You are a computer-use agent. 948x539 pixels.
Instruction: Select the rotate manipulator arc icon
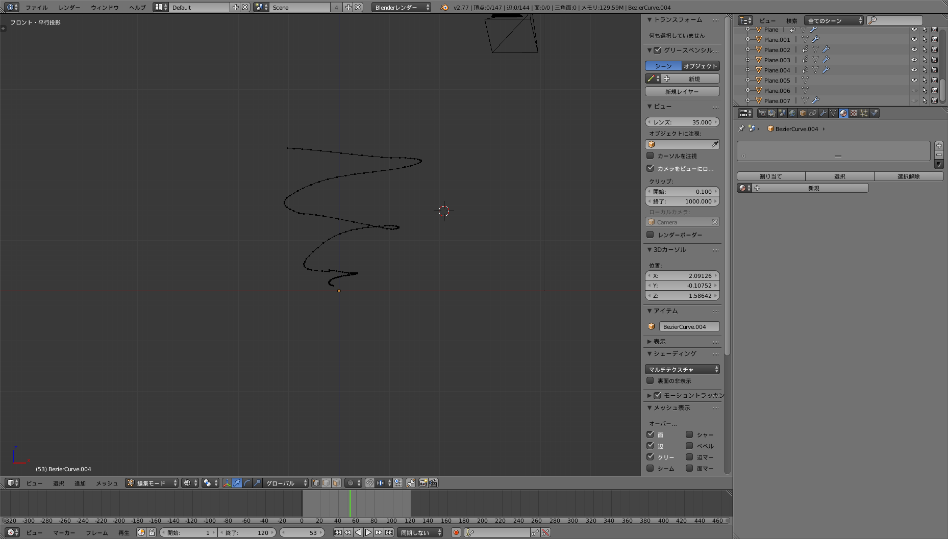tap(247, 483)
